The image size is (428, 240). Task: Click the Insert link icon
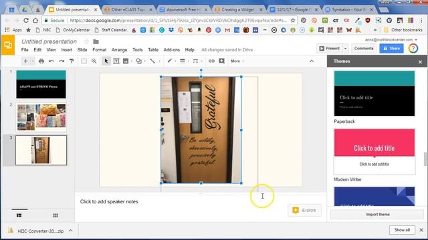point(211,61)
